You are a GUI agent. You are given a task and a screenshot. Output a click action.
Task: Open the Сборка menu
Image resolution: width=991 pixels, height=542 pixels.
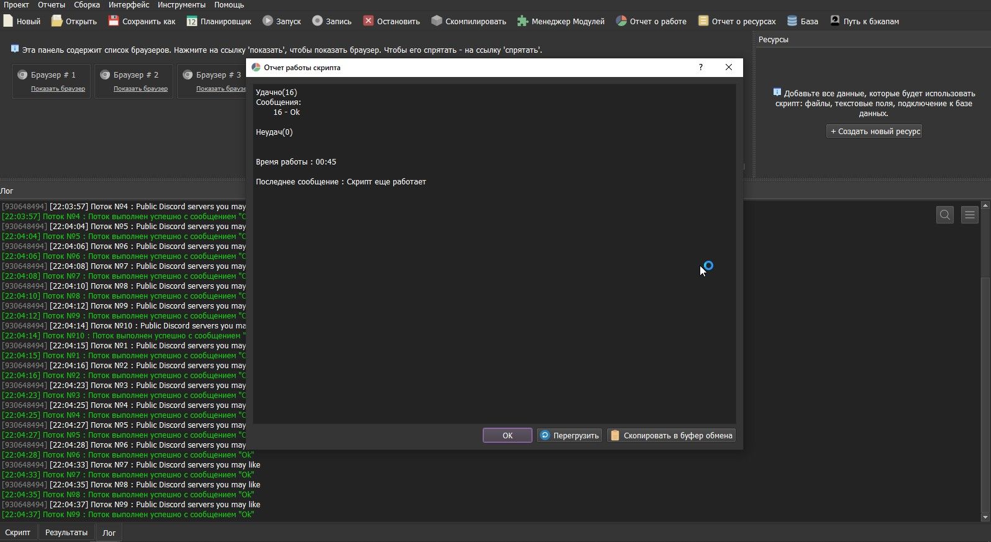(x=86, y=5)
